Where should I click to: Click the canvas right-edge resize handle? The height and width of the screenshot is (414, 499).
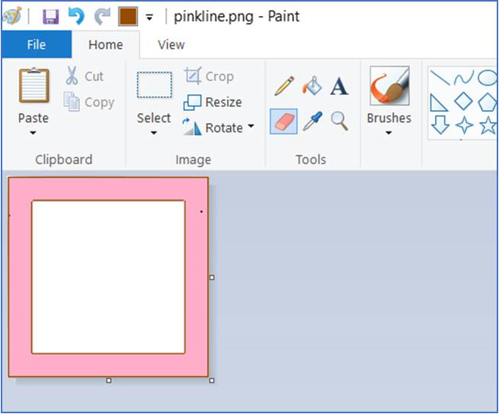pos(212,277)
